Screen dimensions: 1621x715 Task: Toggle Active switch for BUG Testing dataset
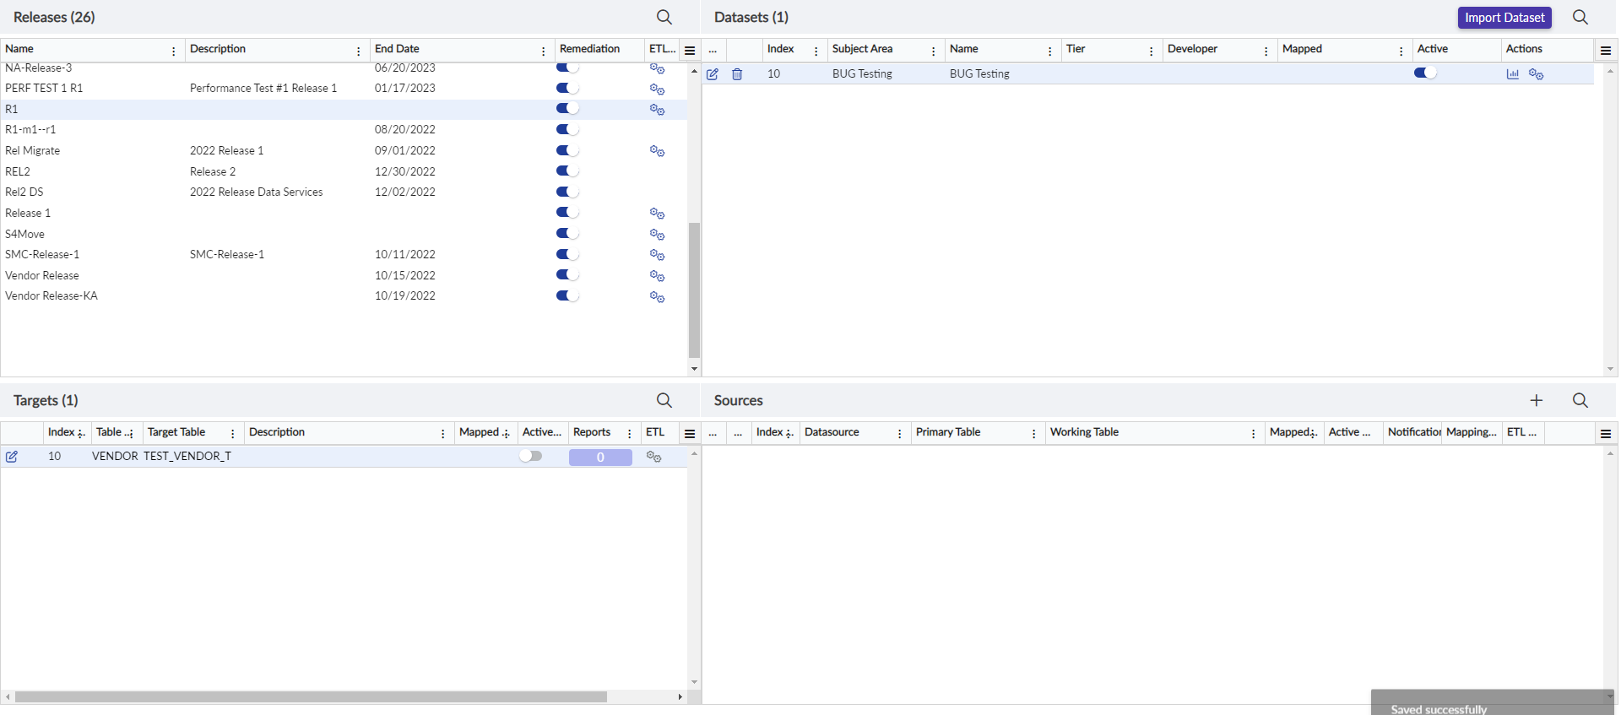pyautogui.click(x=1425, y=73)
